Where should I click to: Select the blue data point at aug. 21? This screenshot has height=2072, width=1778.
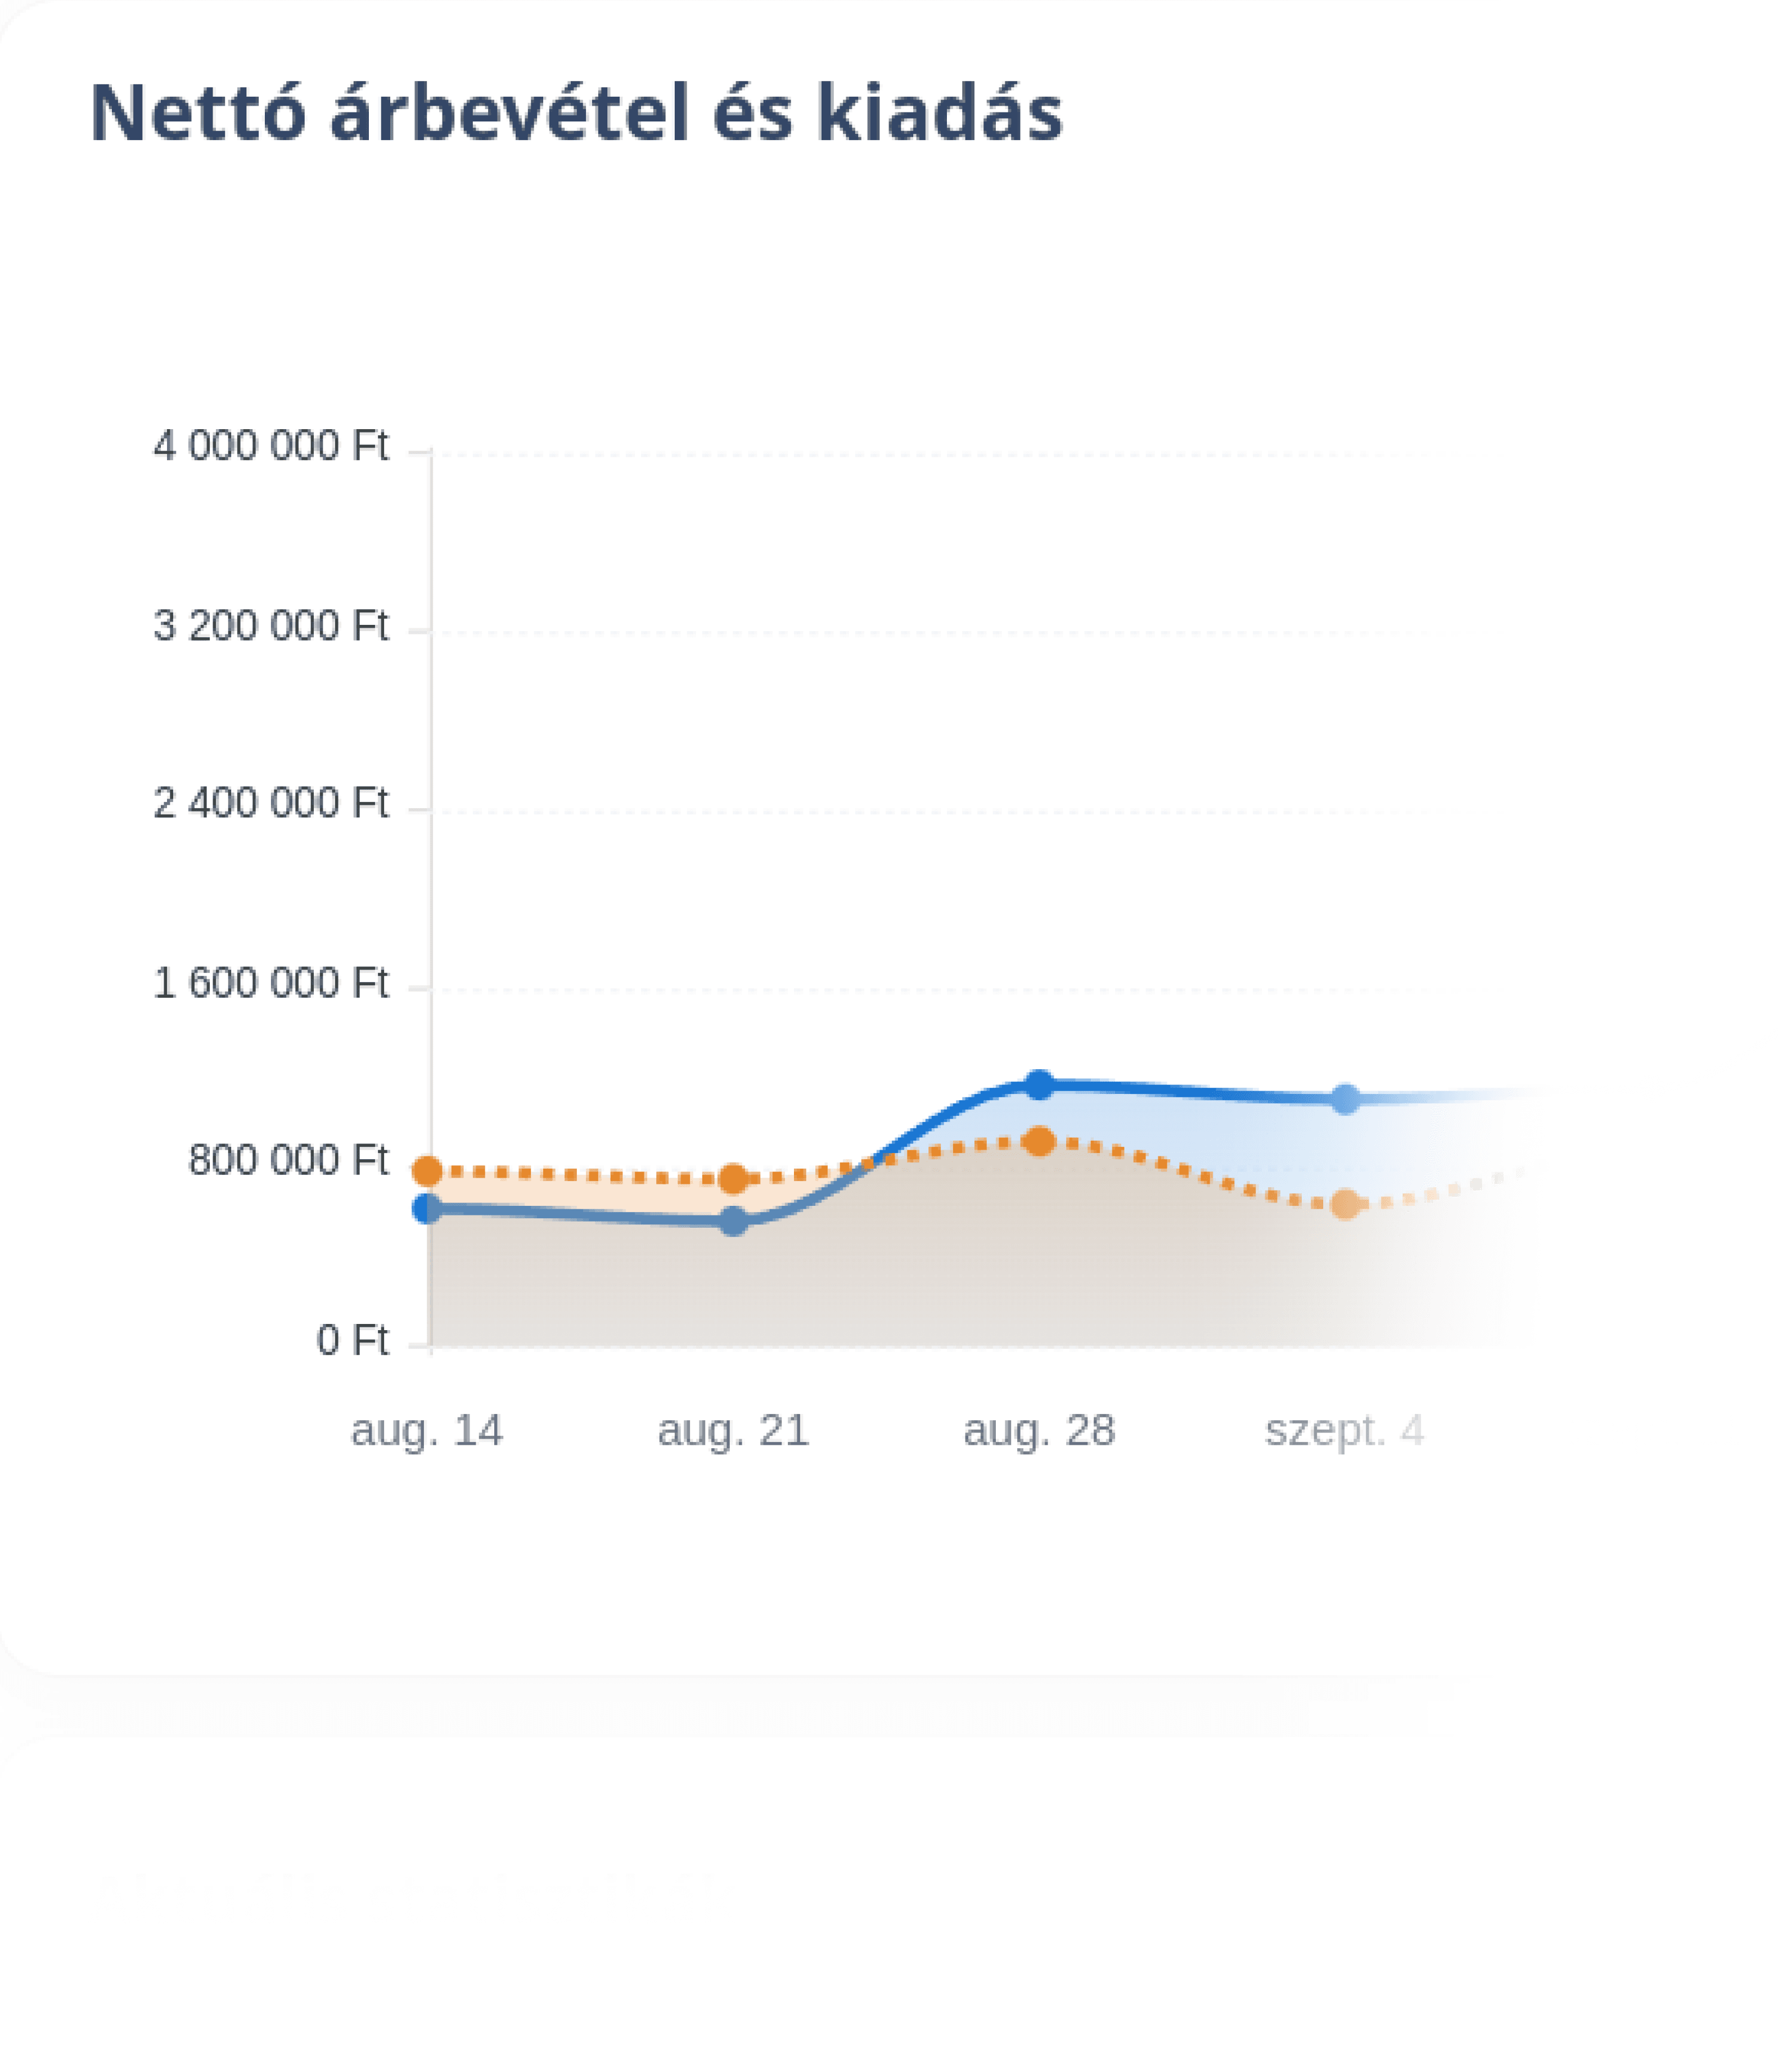733,1221
